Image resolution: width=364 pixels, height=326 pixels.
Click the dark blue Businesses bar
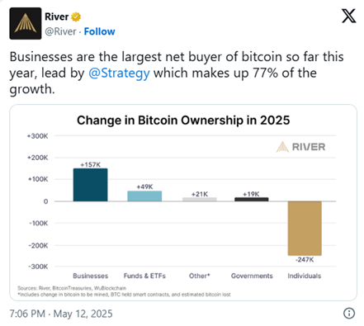pyautogui.click(x=90, y=185)
